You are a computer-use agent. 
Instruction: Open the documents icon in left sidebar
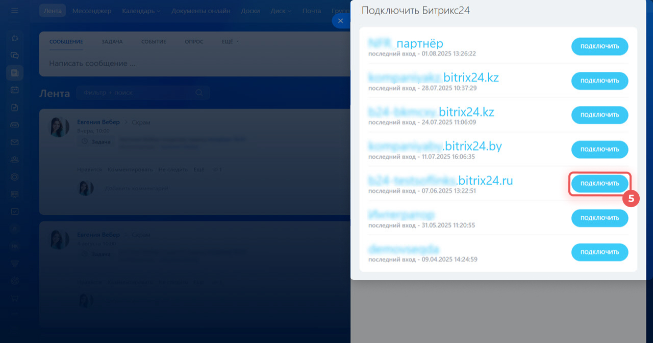click(15, 107)
